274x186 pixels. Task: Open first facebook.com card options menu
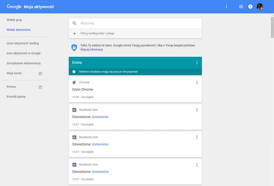[x=197, y=110]
